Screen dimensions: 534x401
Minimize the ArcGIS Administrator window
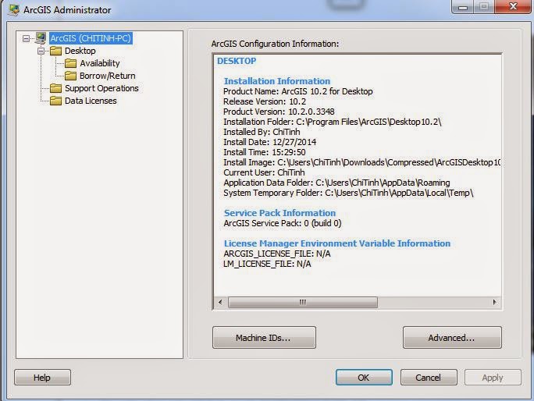coord(463,7)
